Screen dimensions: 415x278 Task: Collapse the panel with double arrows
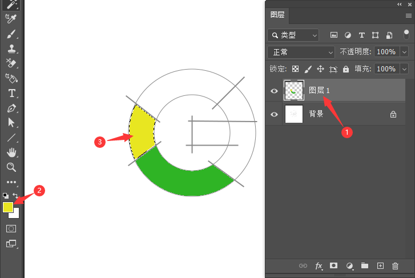(x=400, y=4)
